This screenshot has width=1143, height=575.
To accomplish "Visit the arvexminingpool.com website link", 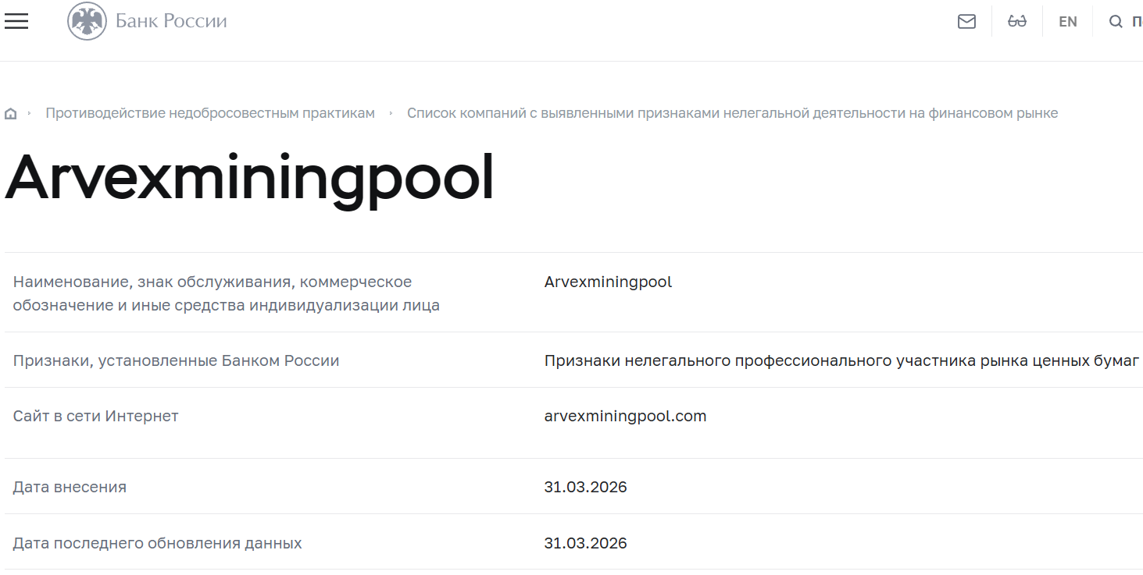I will pyautogui.click(x=624, y=416).
